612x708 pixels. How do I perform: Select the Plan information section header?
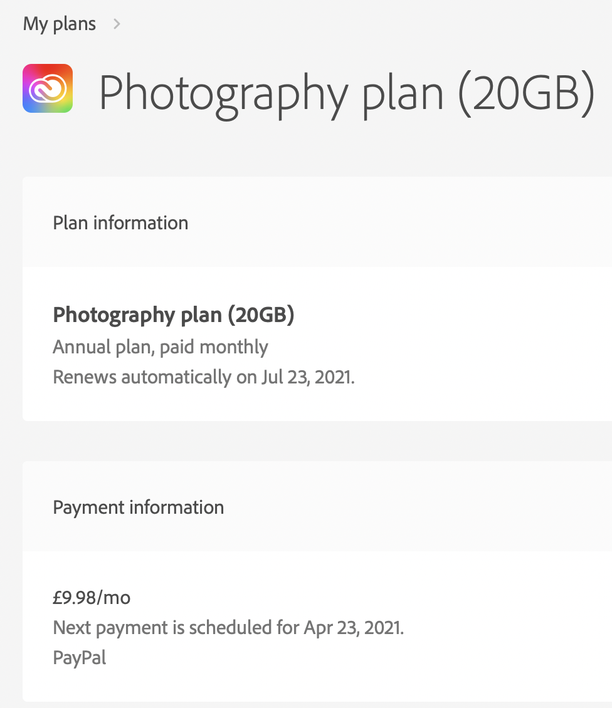tap(120, 222)
